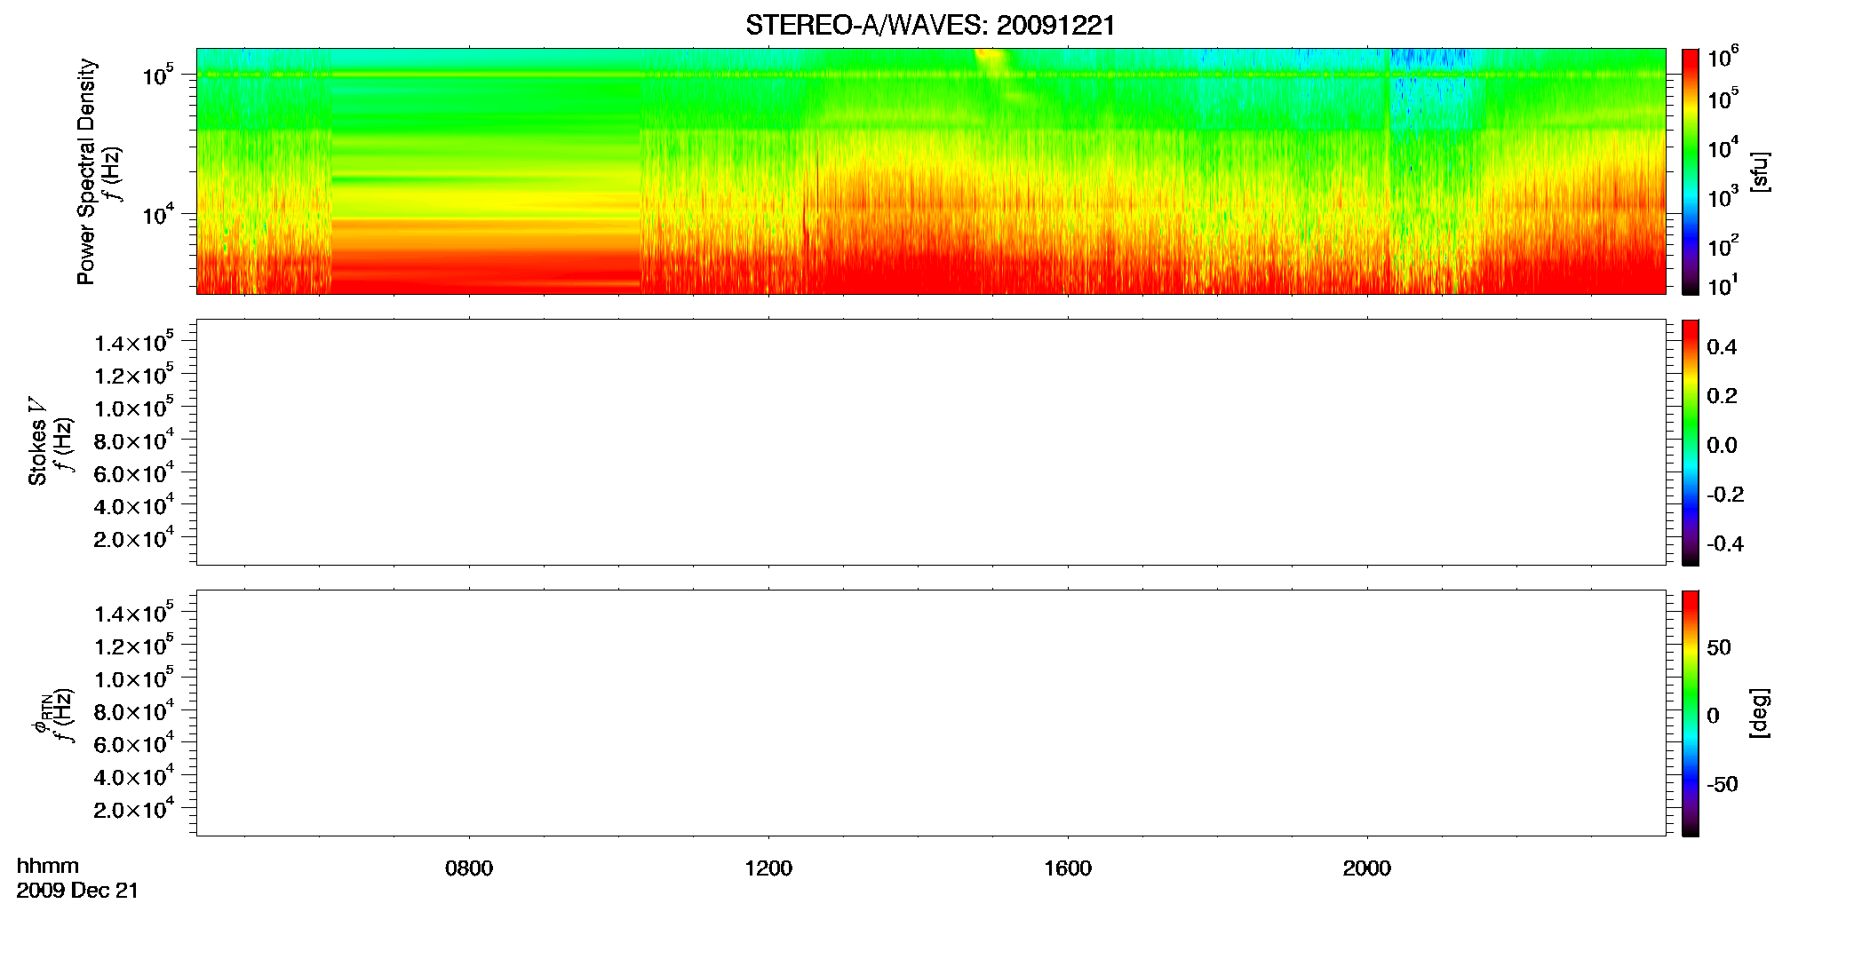This screenshot has width=1862, height=959.
Task: Click the [deg] units label
Action: pyautogui.click(x=1759, y=713)
